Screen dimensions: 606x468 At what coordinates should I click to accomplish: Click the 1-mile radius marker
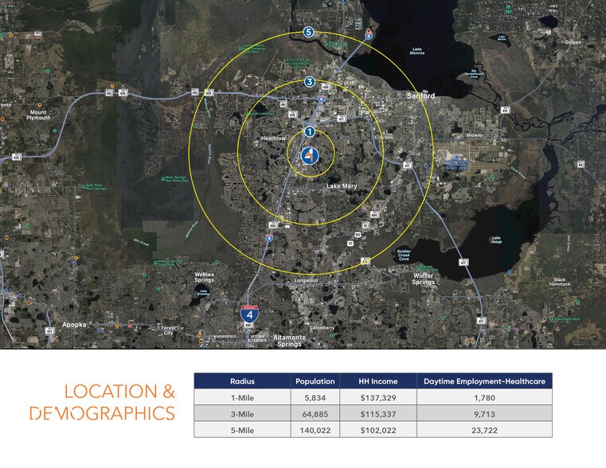pos(310,132)
